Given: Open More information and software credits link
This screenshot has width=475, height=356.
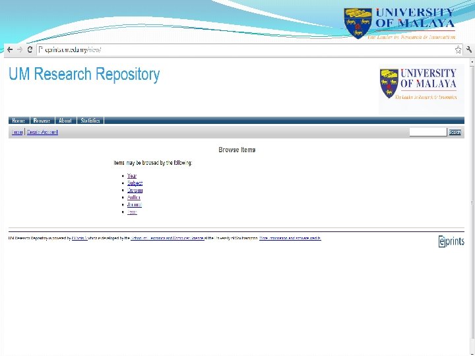Looking at the screenshot, I should 290,238.
